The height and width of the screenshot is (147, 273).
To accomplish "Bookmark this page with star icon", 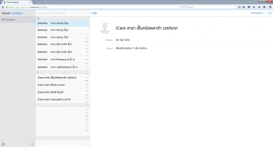I will tap(239, 7).
